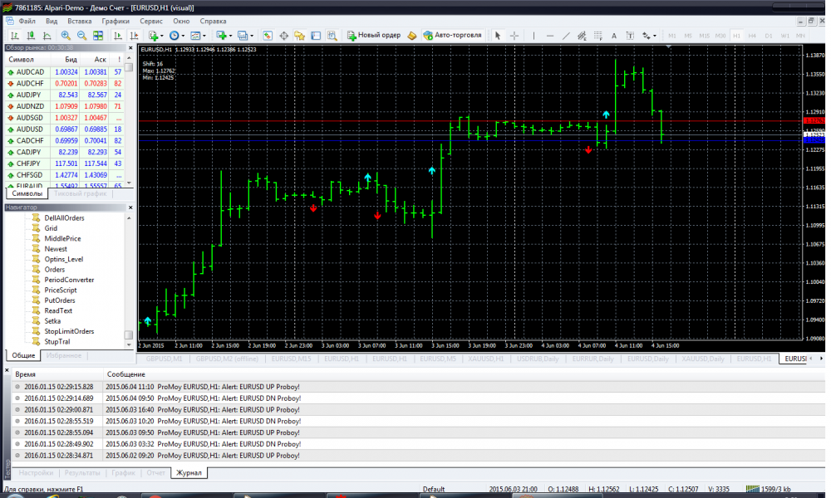Click the zoom in magnifier icon
The image size is (831, 498).
66,36
